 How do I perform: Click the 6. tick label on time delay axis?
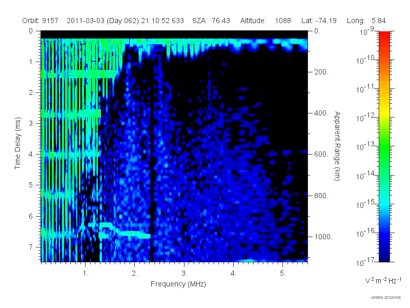click(x=32, y=216)
